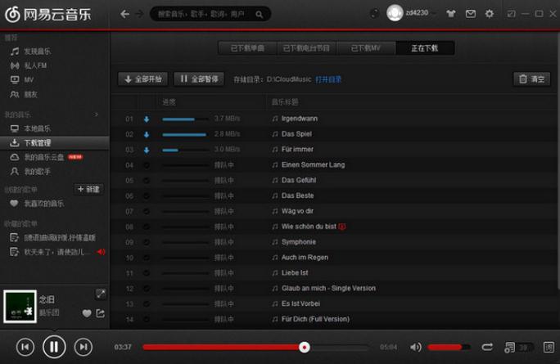This screenshot has width=560, height=364.
Task: Toggle the loop playback mode icon
Action: (487, 347)
